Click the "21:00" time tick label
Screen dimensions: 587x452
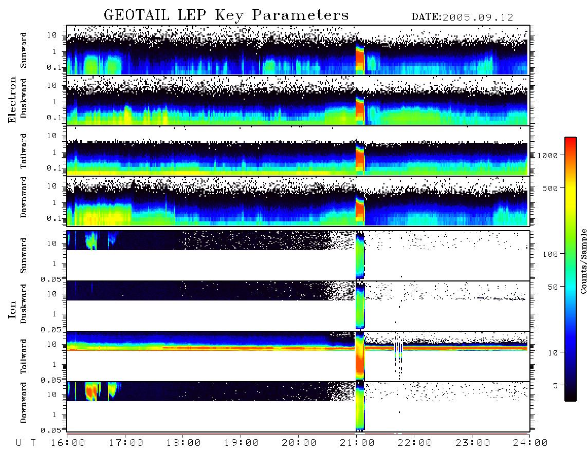pyautogui.click(x=357, y=443)
